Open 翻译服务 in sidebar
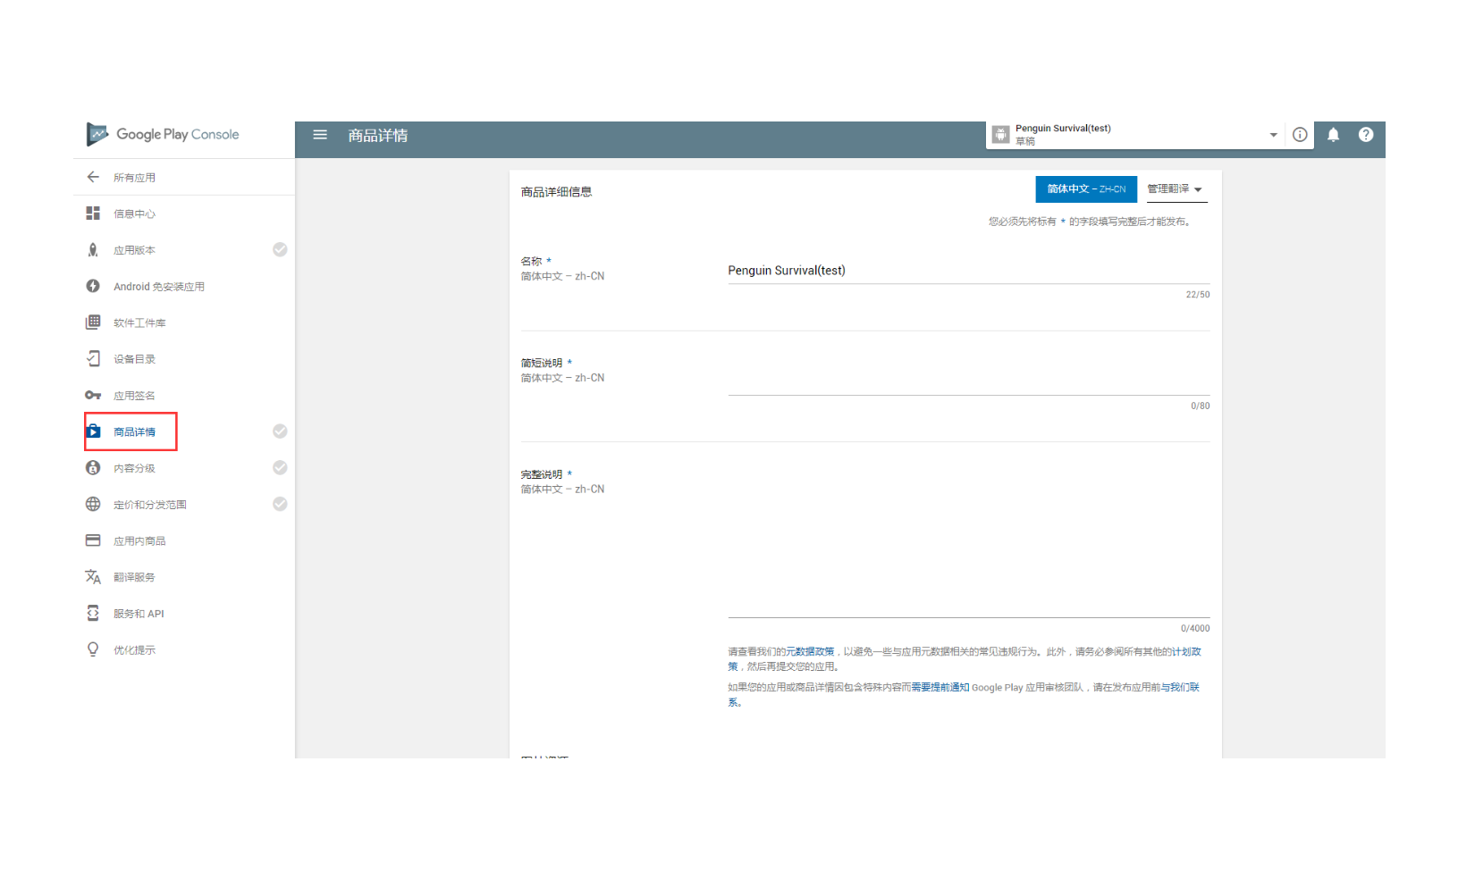Viewport: 1458px width, 879px height. [x=134, y=577]
